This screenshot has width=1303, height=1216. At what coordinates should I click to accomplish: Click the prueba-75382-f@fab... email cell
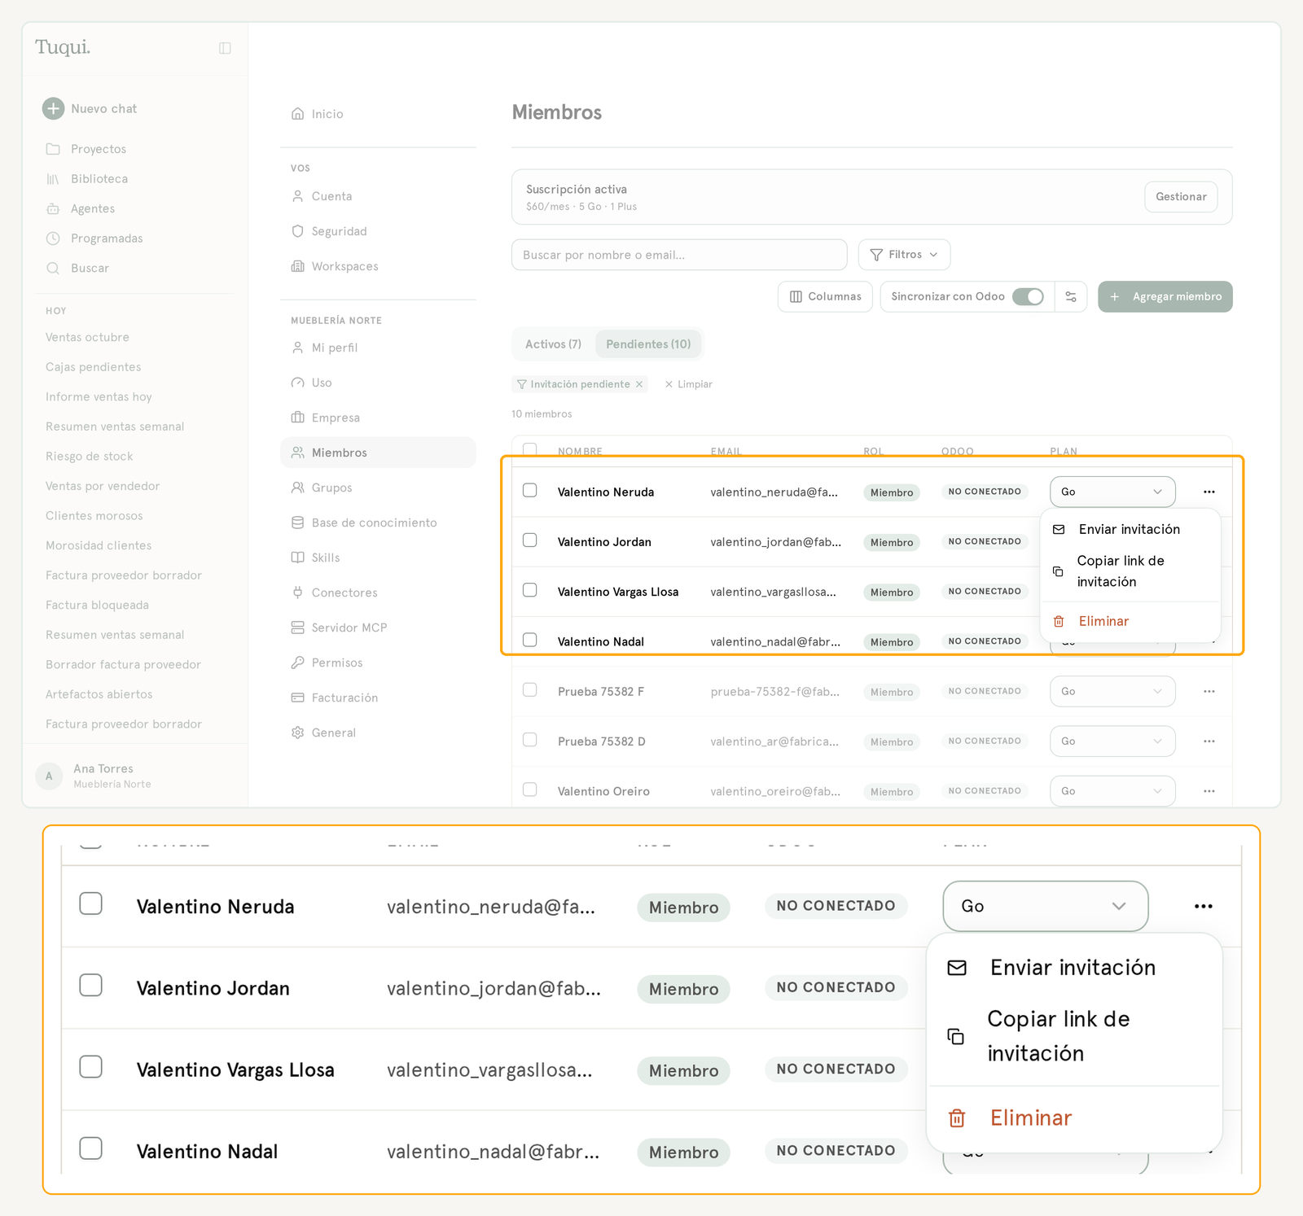click(774, 692)
